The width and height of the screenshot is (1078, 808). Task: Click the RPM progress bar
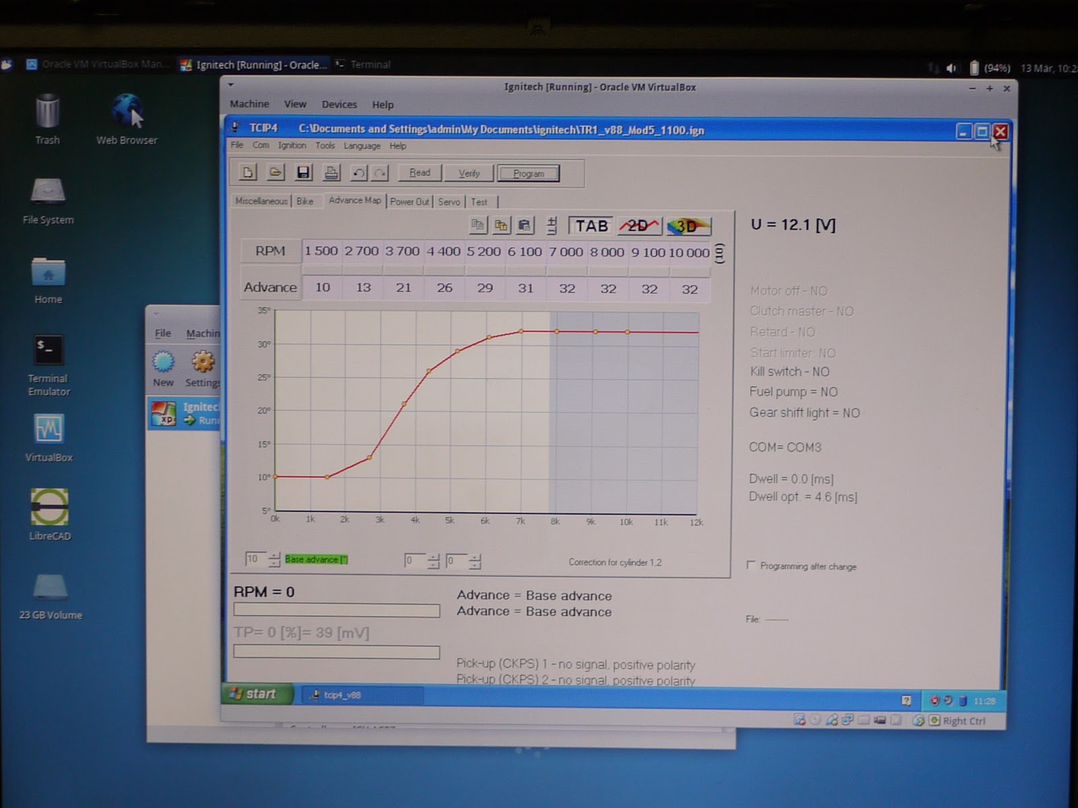click(x=337, y=610)
